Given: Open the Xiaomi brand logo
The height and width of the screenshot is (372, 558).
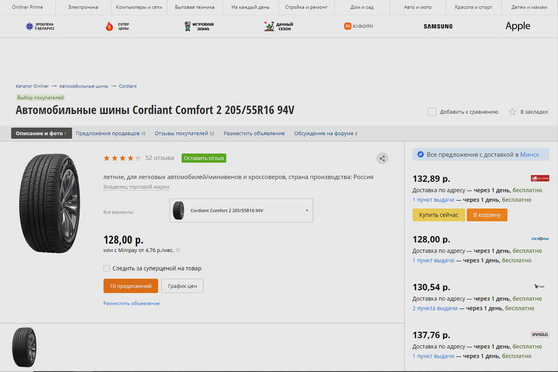Looking at the screenshot, I should click(x=358, y=26).
